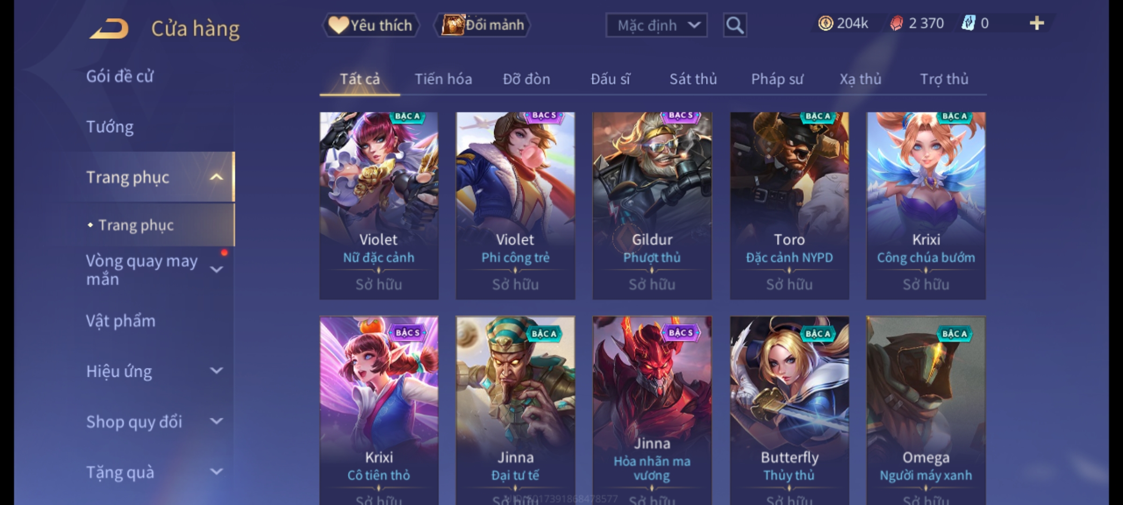Image resolution: width=1123 pixels, height=505 pixels.
Task: Open the Mặc định sort dropdown
Action: tap(656, 25)
